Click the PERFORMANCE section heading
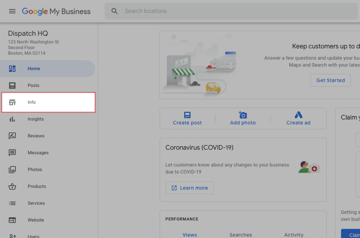Screen dimensions: 360x238 pos(182,219)
